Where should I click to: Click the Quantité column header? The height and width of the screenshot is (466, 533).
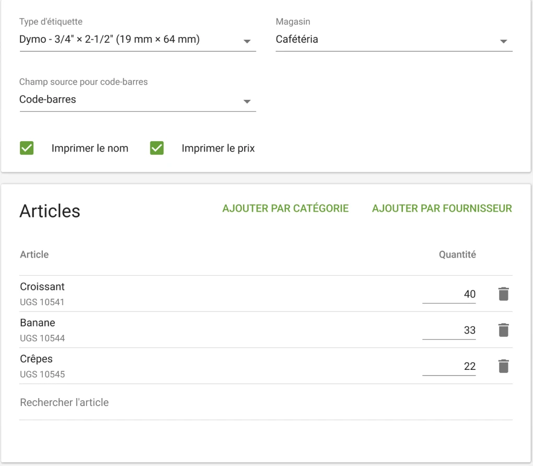point(457,255)
